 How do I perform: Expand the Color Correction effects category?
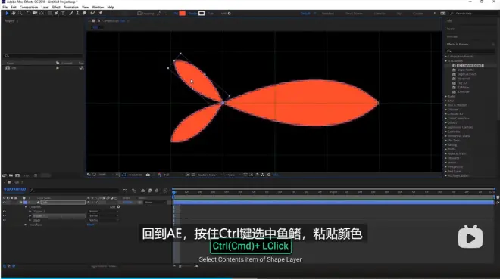446,119
